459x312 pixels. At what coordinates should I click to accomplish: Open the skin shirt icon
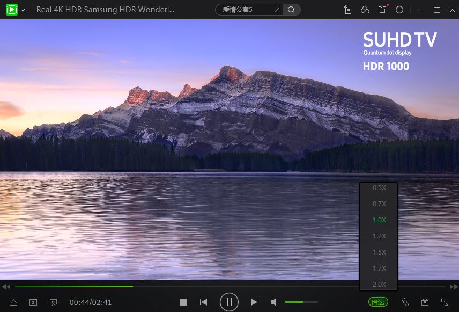click(382, 10)
